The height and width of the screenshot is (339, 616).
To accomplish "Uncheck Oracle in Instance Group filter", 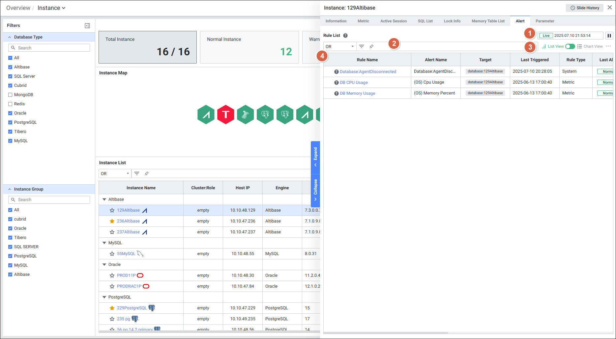I will (10, 228).
